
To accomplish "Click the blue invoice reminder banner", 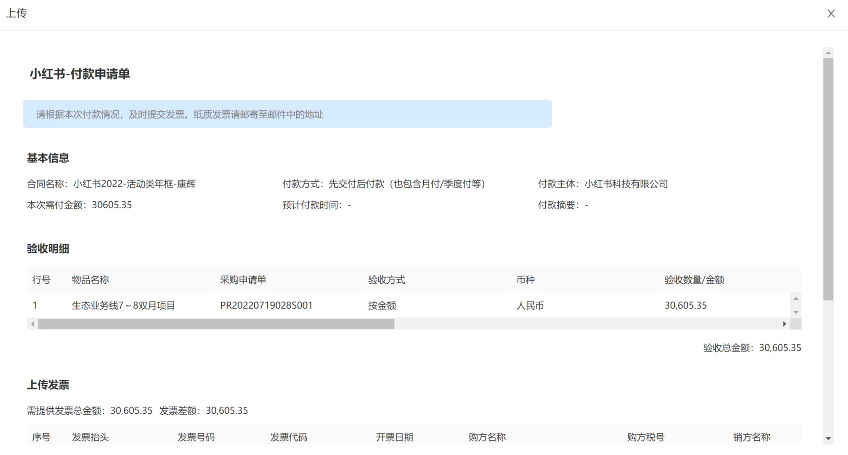I will click(x=287, y=114).
